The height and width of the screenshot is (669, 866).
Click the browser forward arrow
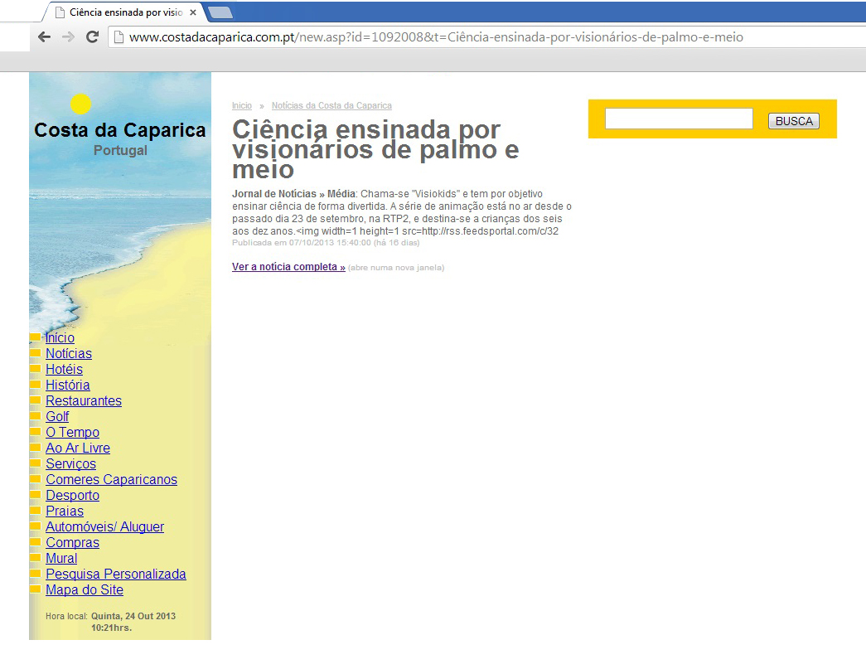click(69, 37)
